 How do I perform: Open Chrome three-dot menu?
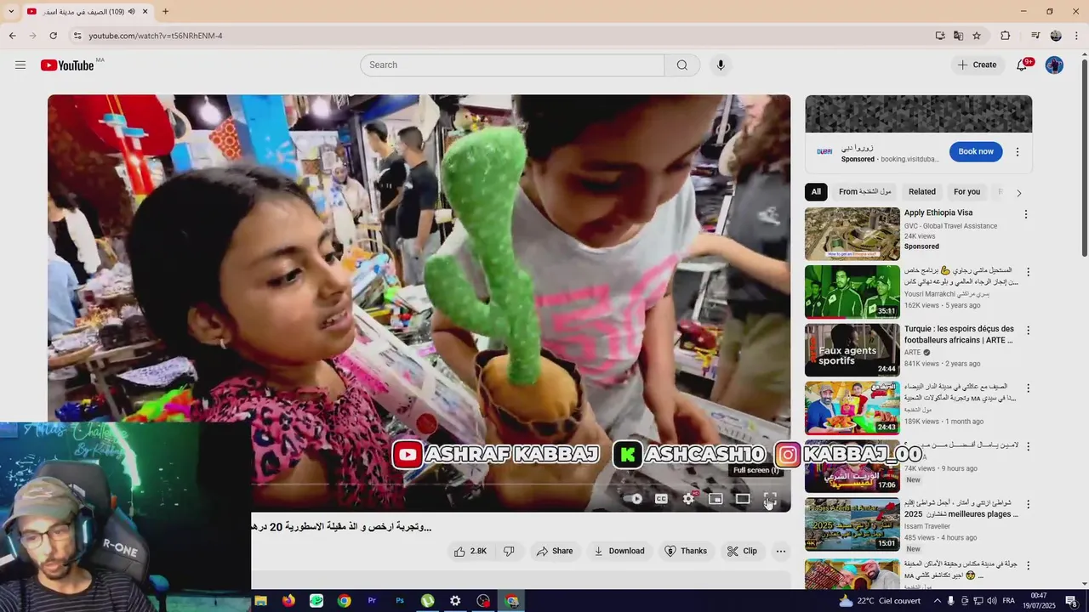point(1077,36)
